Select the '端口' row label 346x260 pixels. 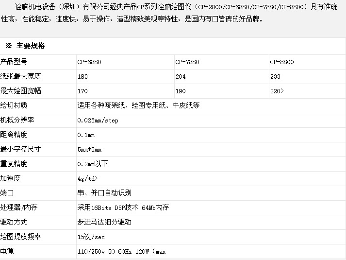click(x=7, y=193)
